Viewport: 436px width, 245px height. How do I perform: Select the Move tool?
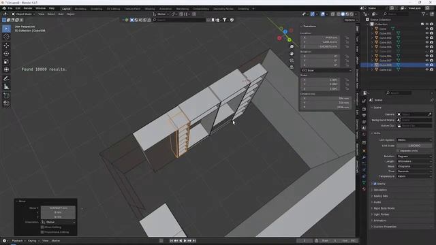tap(6, 46)
